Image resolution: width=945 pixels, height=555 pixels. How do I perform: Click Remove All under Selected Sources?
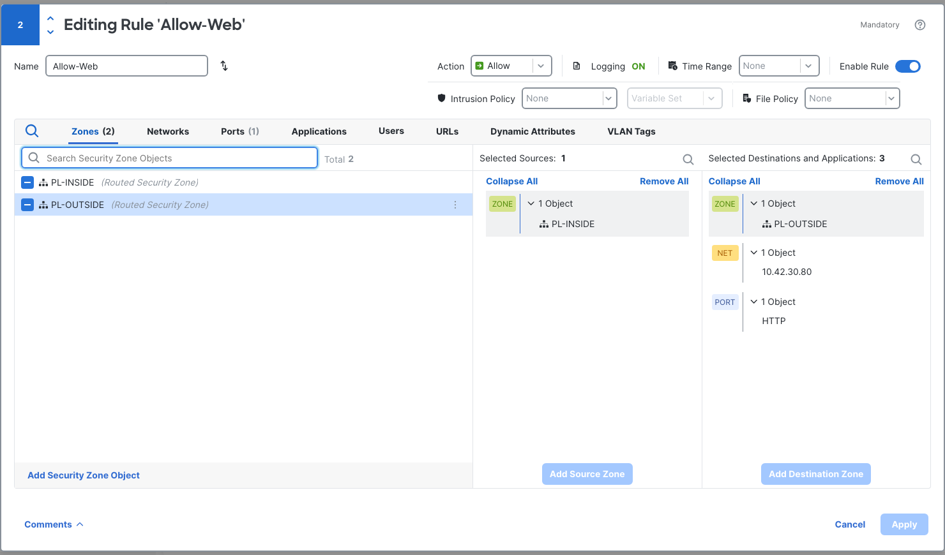click(664, 181)
